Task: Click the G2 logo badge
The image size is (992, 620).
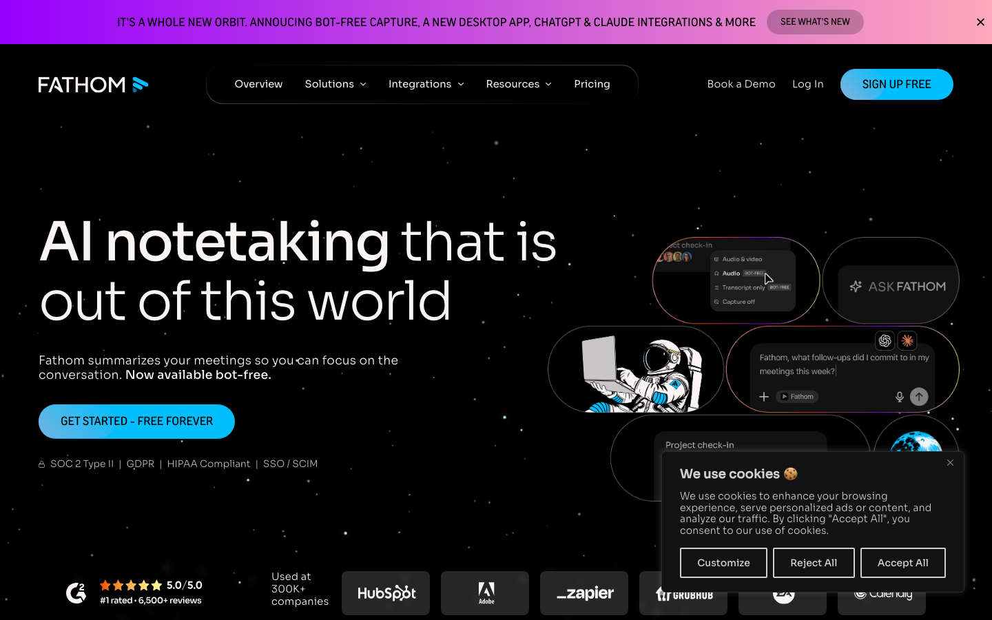Action: coord(76,593)
